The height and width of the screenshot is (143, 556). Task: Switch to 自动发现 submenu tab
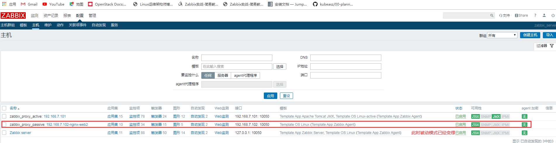click(99, 25)
